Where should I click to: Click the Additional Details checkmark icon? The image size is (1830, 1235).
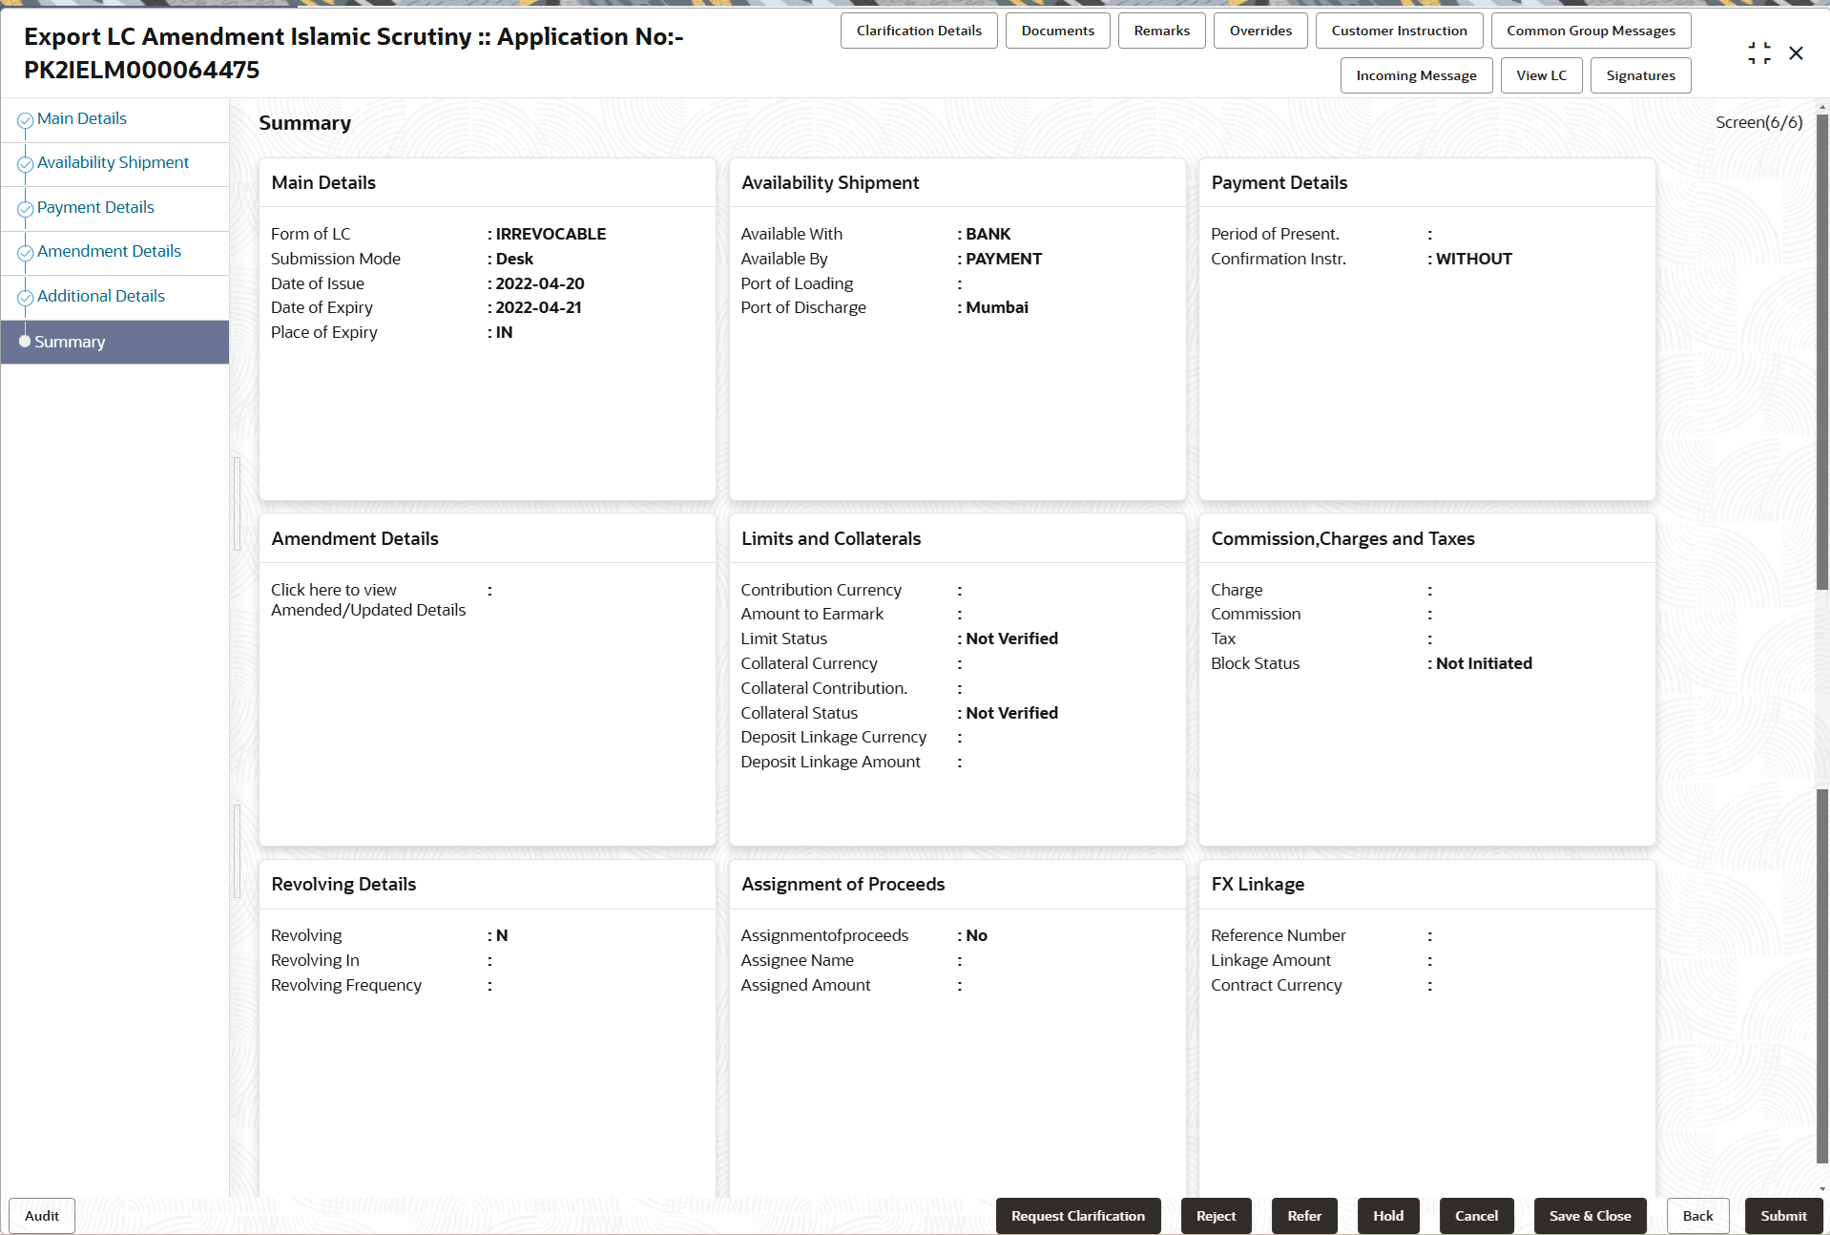pyautogui.click(x=24, y=296)
